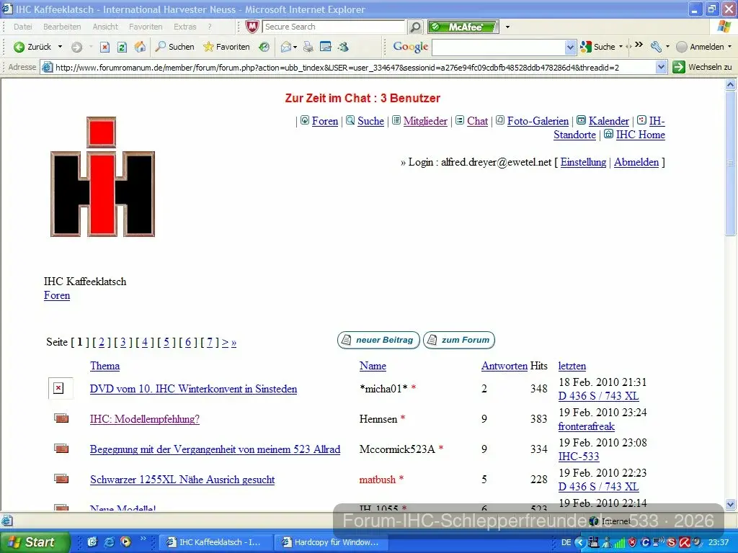Viewport: 738px width, 553px height.
Task: Open the mail icon dropdown arrow
Action: 295,47
